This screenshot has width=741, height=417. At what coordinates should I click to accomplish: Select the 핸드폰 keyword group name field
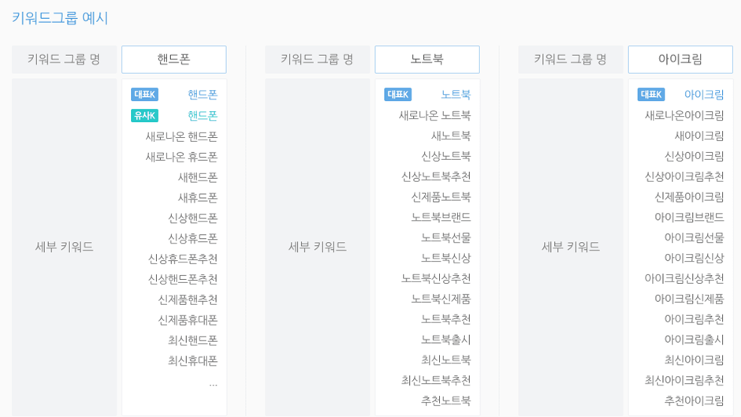pyautogui.click(x=174, y=60)
